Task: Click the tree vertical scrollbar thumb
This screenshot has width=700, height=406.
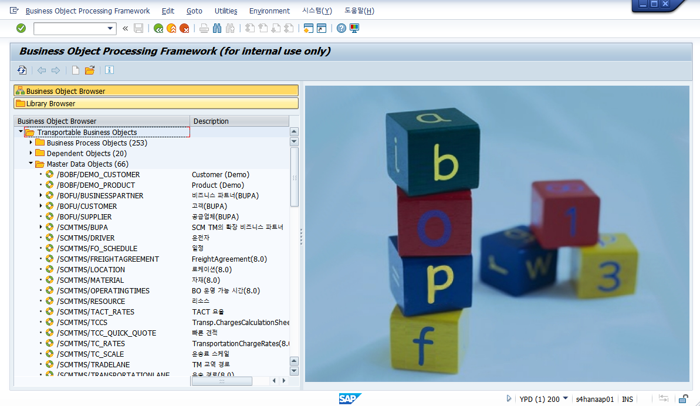Action: pos(294,177)
